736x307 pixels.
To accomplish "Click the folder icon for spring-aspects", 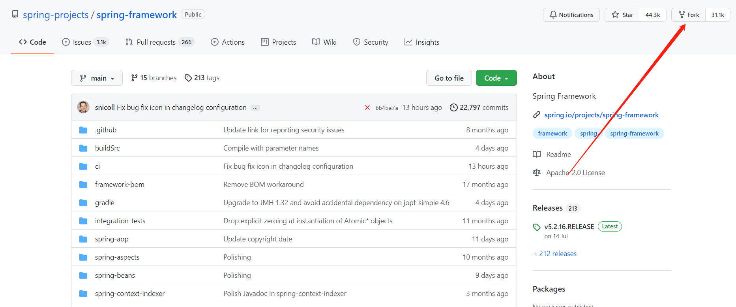I will [x=83, y=257].
